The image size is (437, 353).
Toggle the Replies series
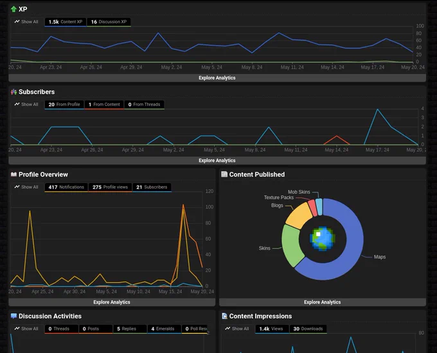coord(130,329)
